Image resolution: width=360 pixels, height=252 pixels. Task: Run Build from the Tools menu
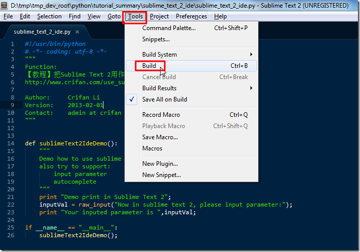point(192,66)
